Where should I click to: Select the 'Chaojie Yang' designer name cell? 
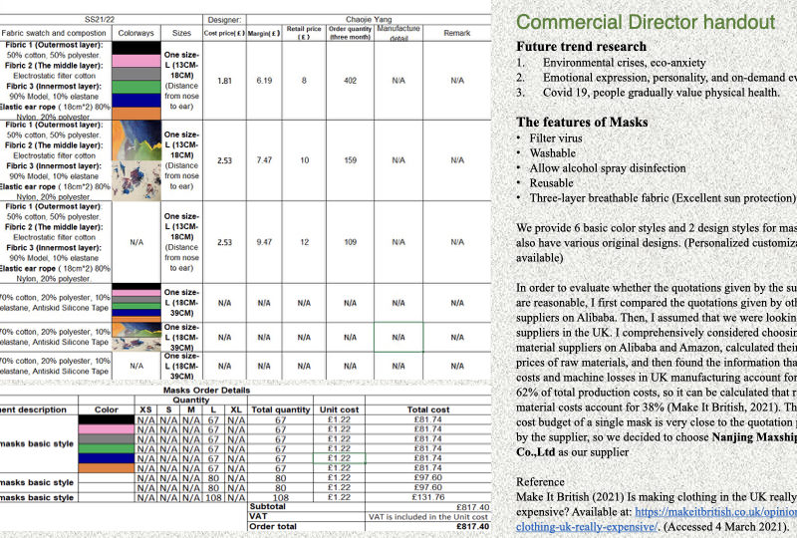369,19
